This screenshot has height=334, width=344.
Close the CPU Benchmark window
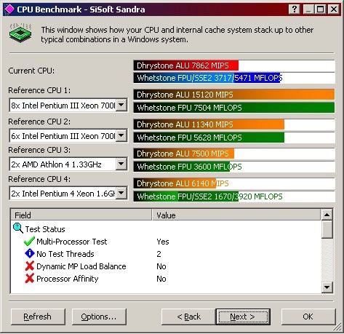click(x=334, y=9)
